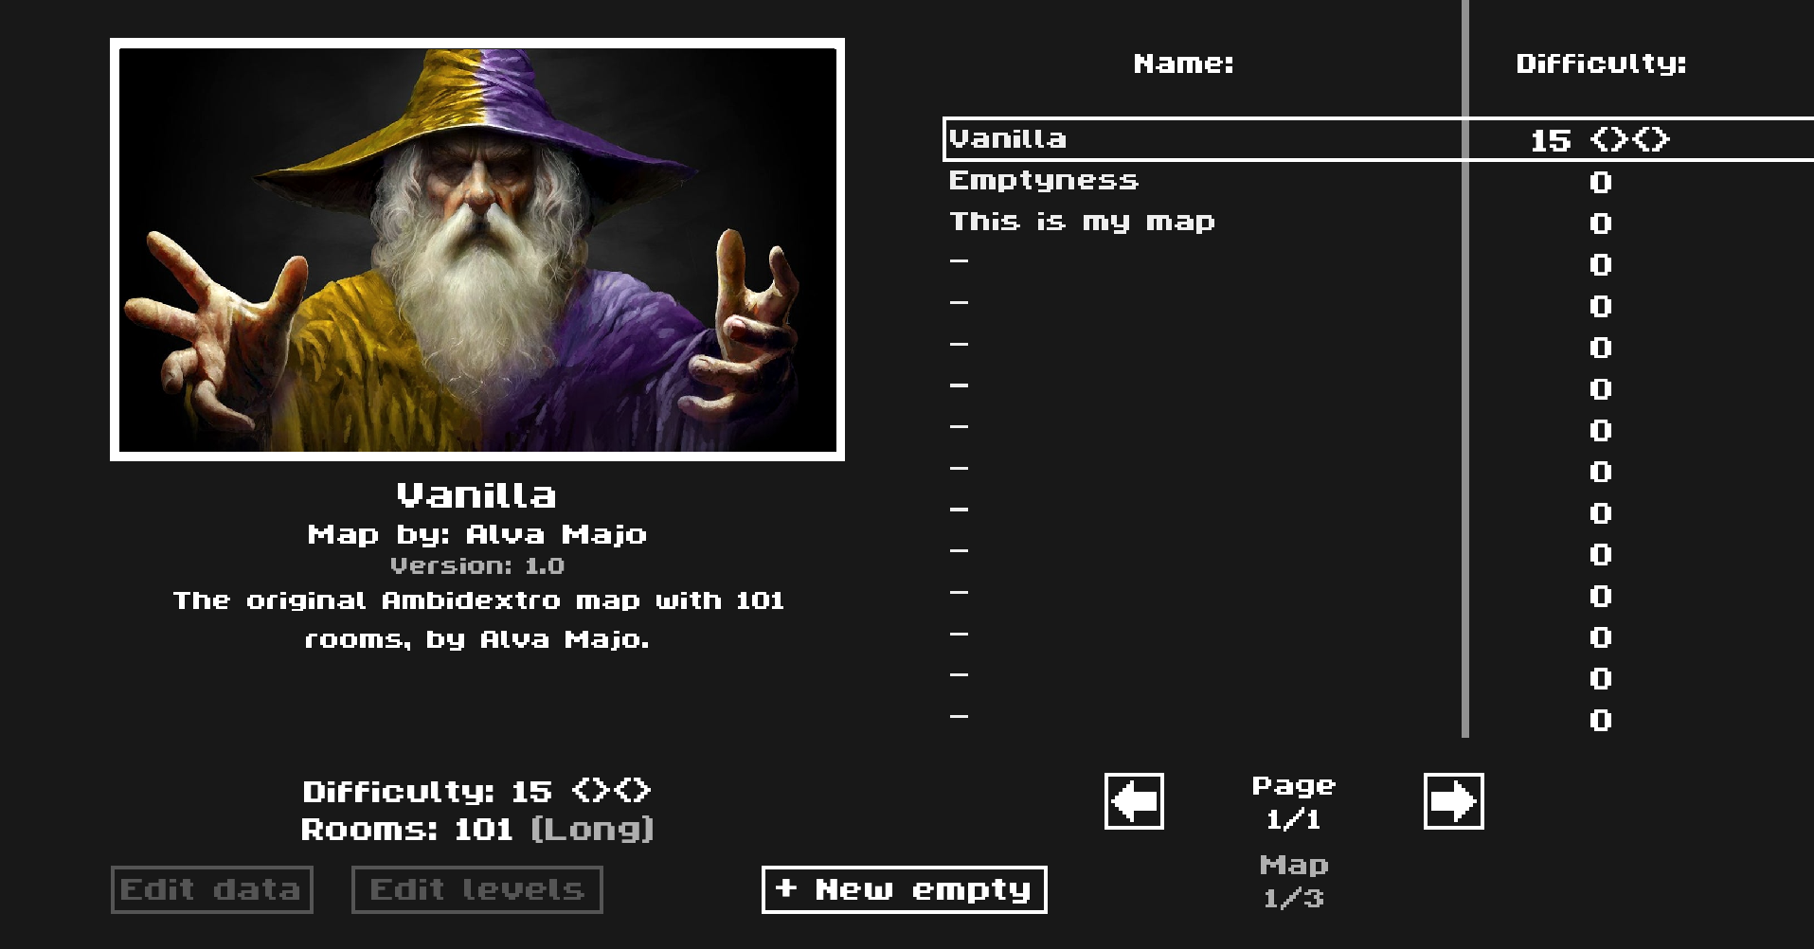Click the Version: 1.0 label
This screenshot has height=949, width=1814.
pyautogui.click(x=477, y=565)
